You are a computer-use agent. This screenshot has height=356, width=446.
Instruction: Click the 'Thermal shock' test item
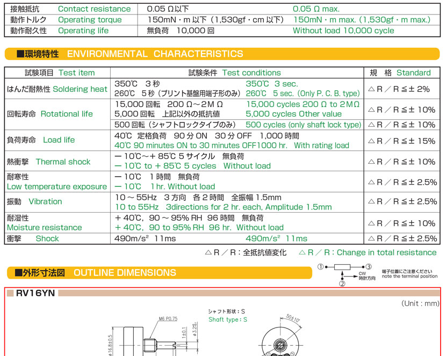[63, 162]
